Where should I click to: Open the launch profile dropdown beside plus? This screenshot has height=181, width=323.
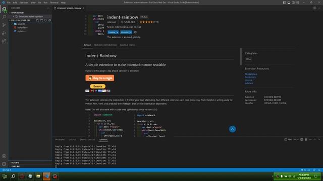298,140
